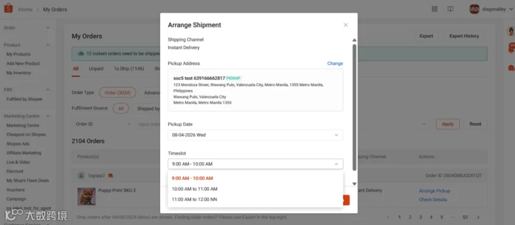Click the logspp2 buyer avatar icon
This screenshot has height=225, width=515.
coord(81,176)
